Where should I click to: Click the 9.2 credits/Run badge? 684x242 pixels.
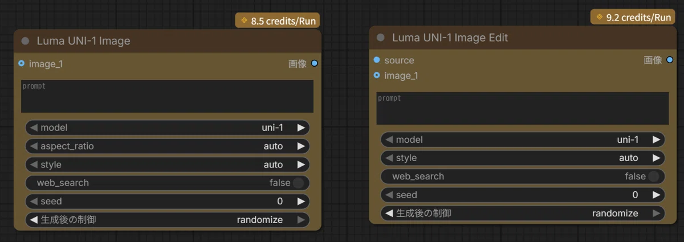tap(633, 17)
